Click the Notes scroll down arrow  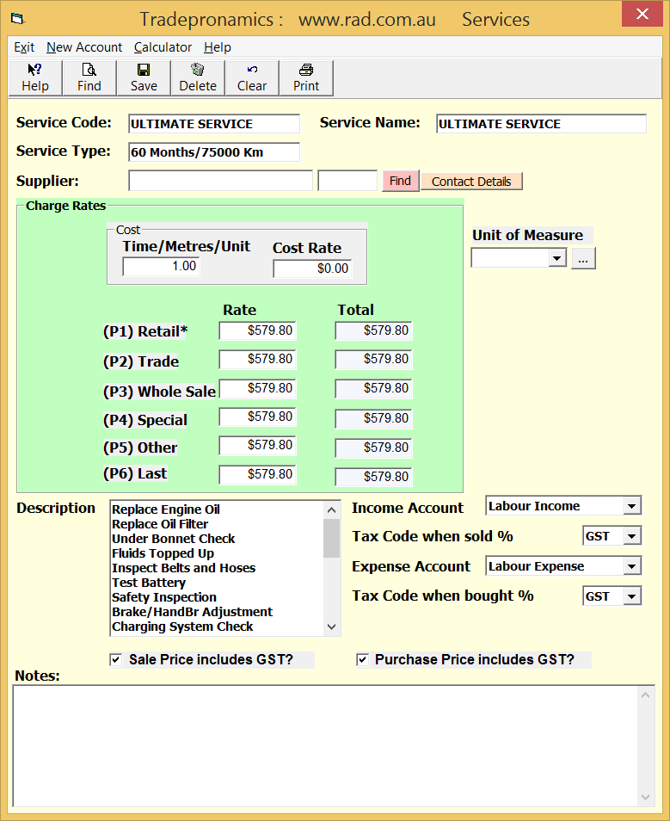645,797
